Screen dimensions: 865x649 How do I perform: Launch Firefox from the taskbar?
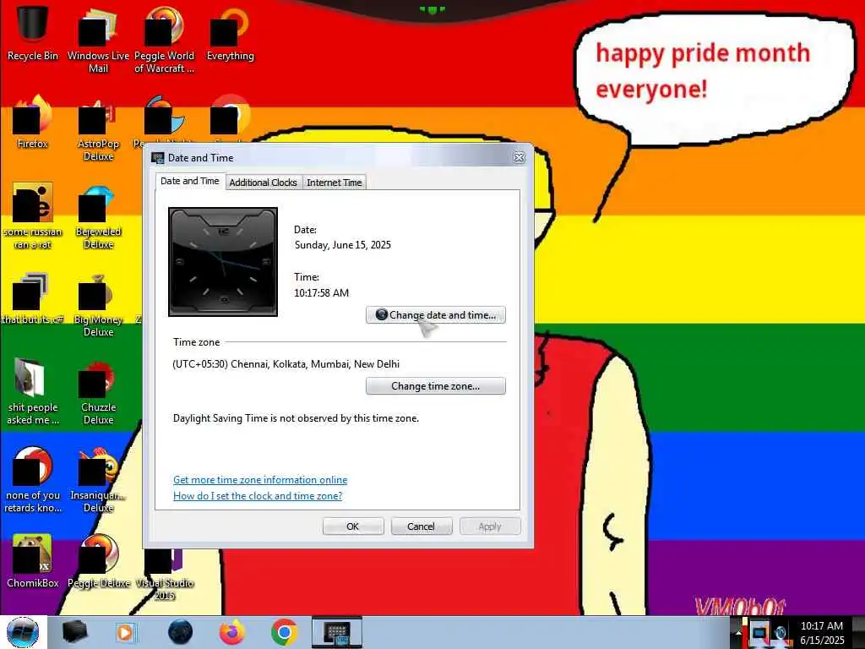coord(232,632)
